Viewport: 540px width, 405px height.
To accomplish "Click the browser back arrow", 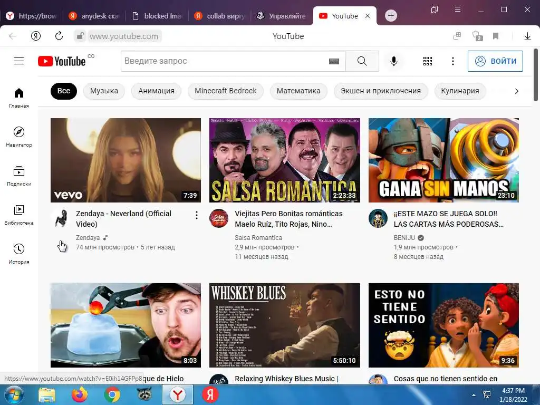I will click(x=13, y=36).
